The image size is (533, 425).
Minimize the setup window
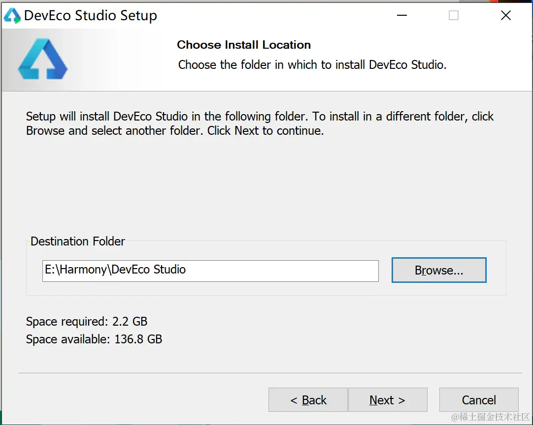point(402,16)
